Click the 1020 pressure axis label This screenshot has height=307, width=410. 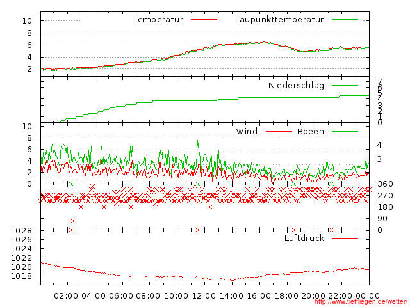click(21, 267)
